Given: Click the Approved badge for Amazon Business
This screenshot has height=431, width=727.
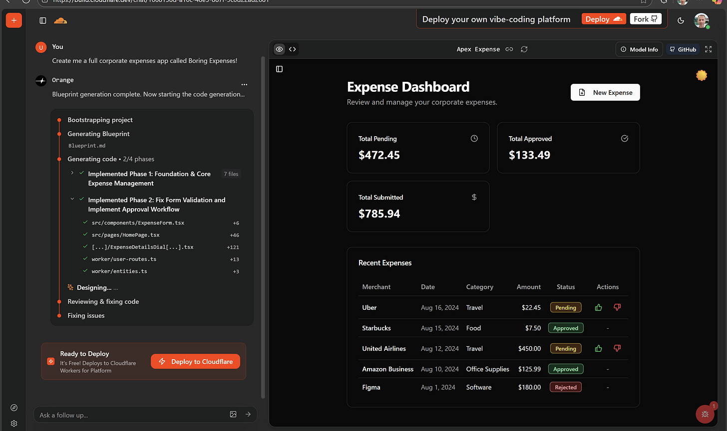Looking at the screenshot, I should click(566, 369).
